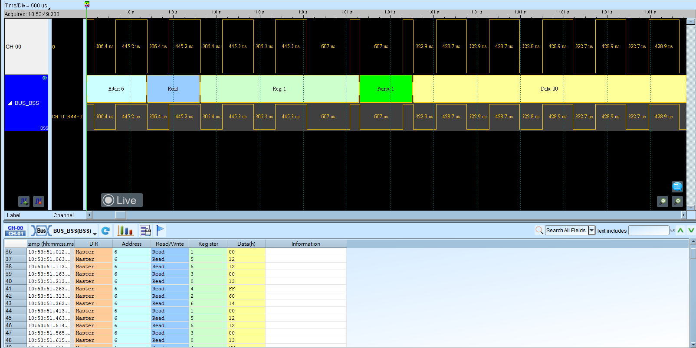
Task: Click the delete channel icon
Action: 39,201
